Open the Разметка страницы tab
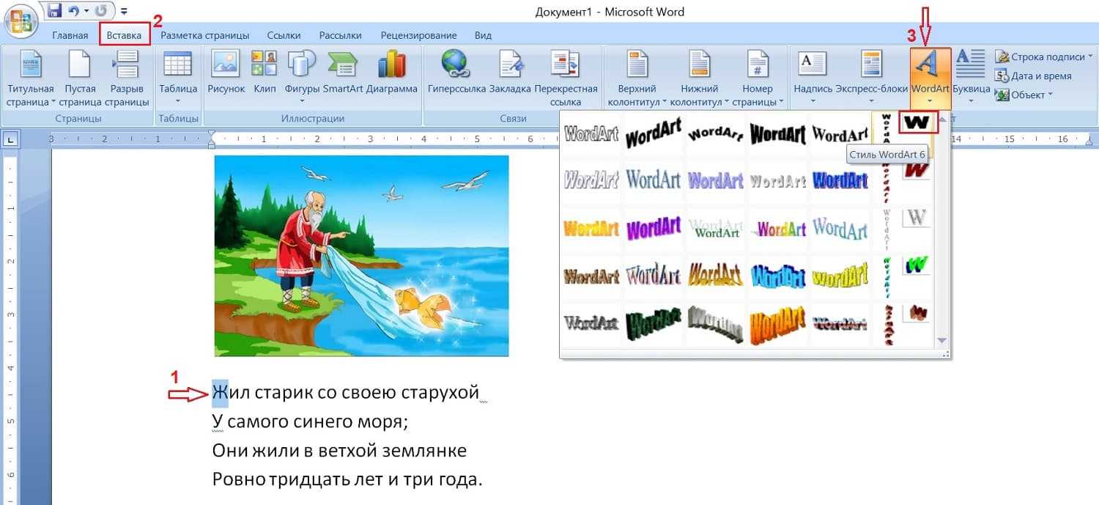The width and height of the screenshot is (1099, 505). point(204,35)
